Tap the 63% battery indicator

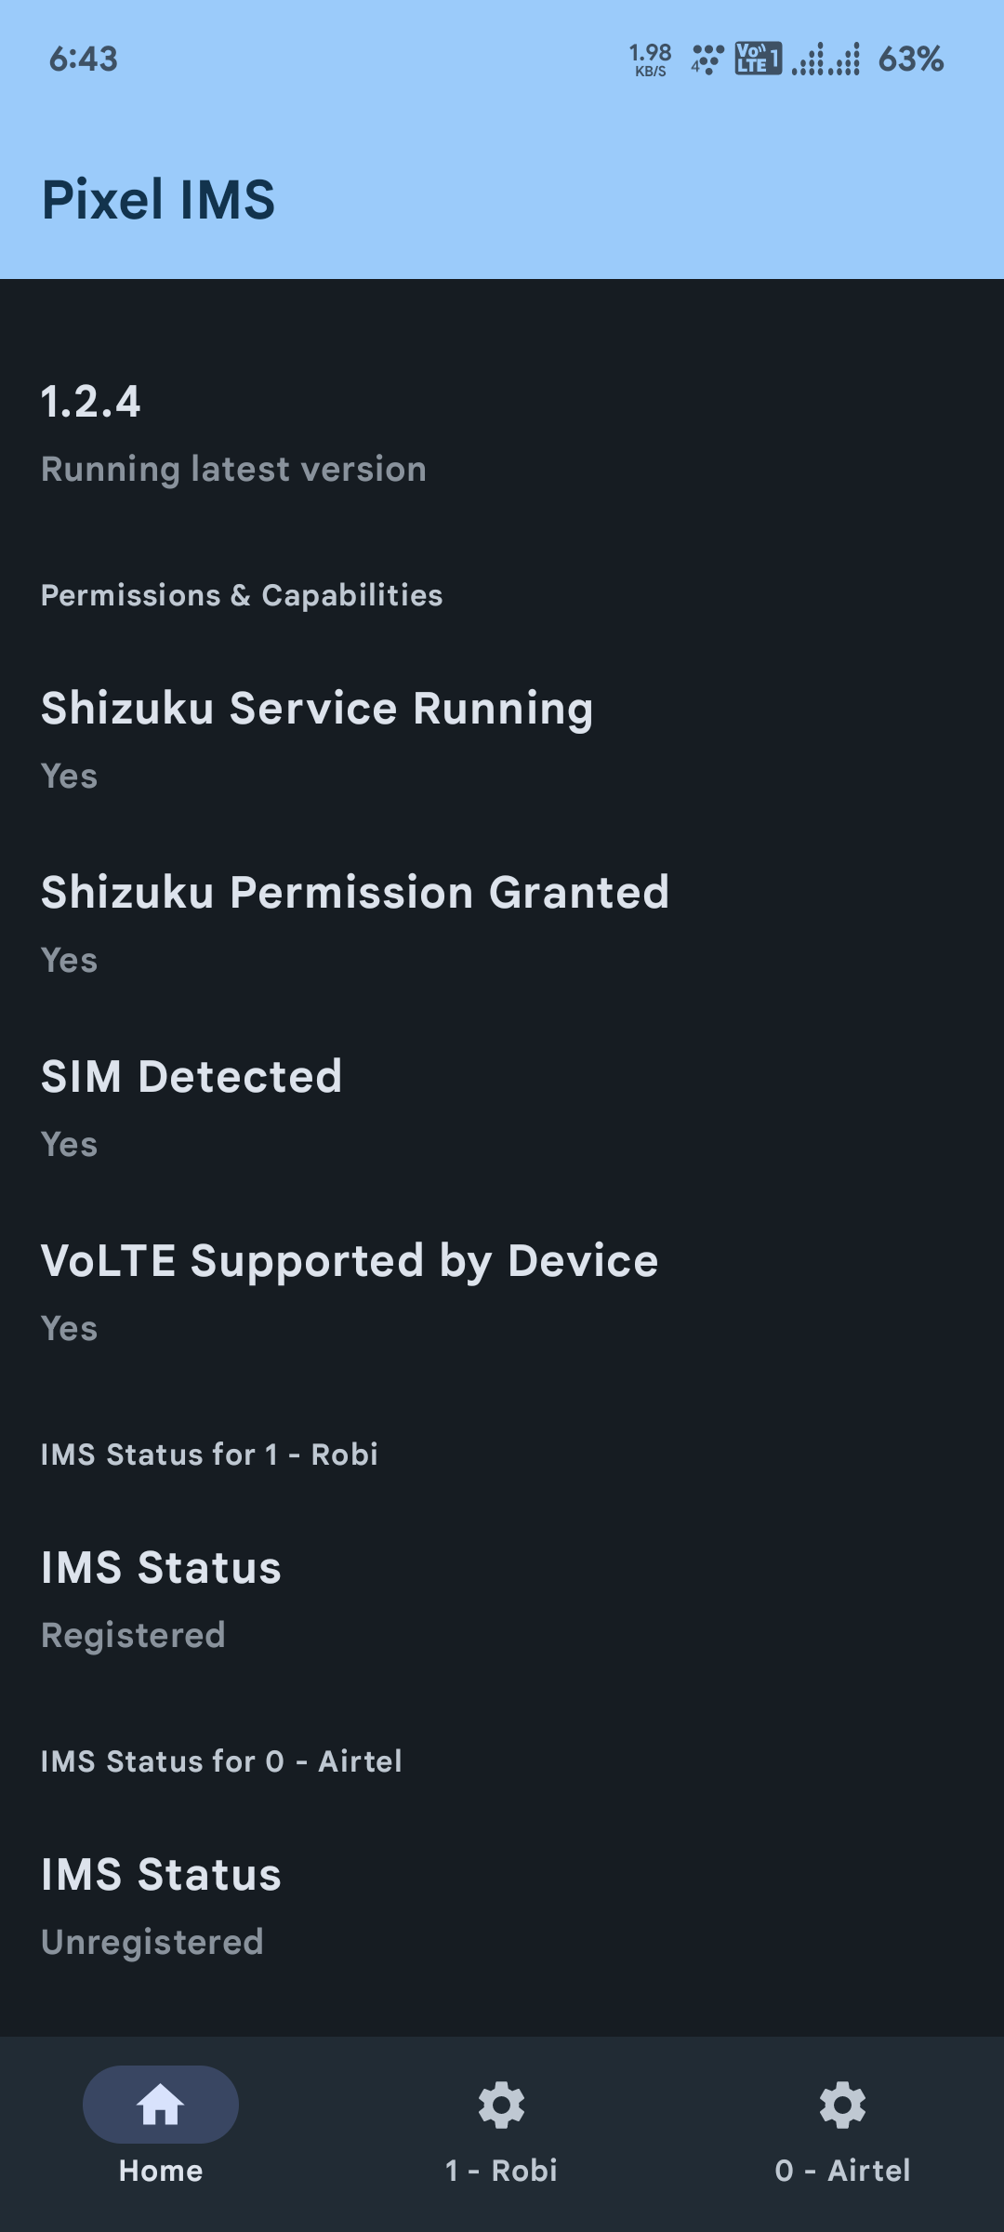tap(909, 59)
